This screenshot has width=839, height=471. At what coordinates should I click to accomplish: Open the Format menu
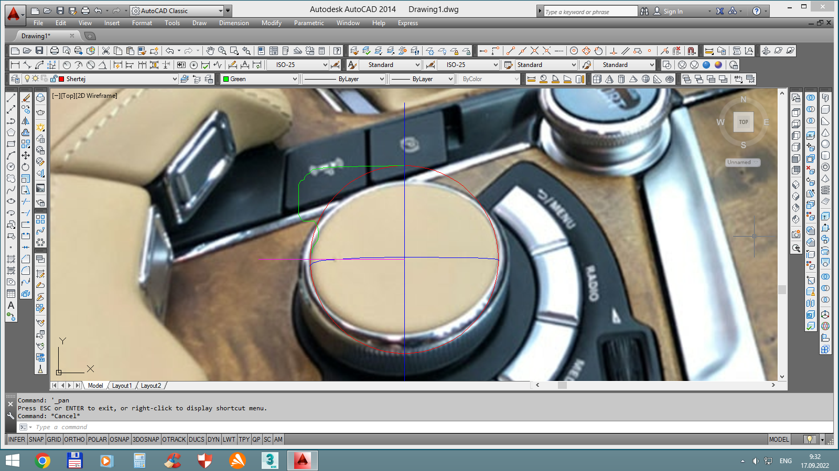coord(142,23)
